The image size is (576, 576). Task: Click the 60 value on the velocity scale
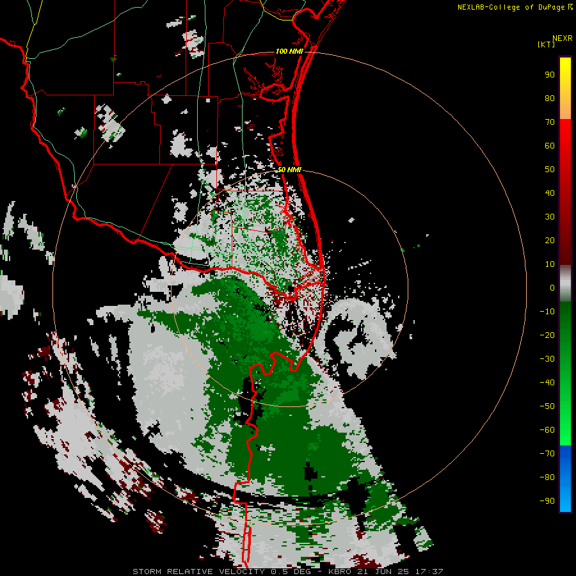click(550, 146)
